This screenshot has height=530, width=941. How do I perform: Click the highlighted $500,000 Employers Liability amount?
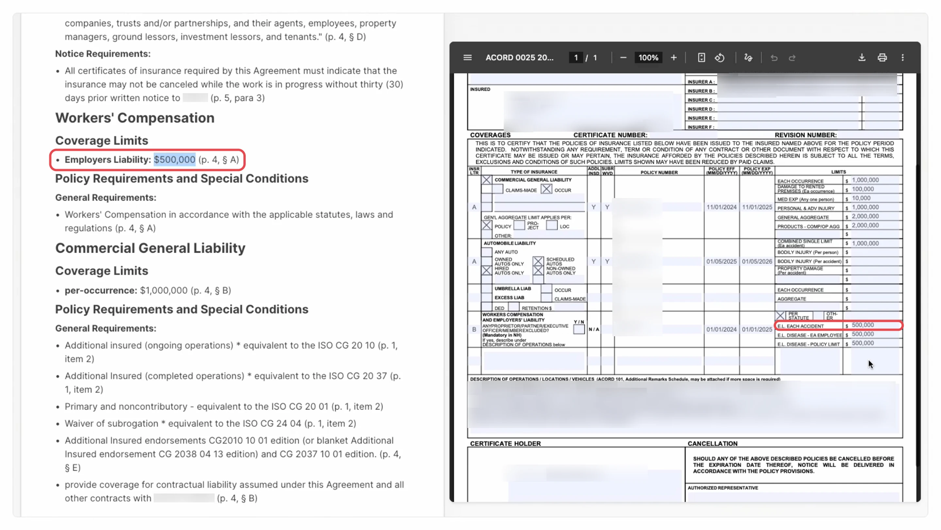pyautogui.click(x=174, y=159)
